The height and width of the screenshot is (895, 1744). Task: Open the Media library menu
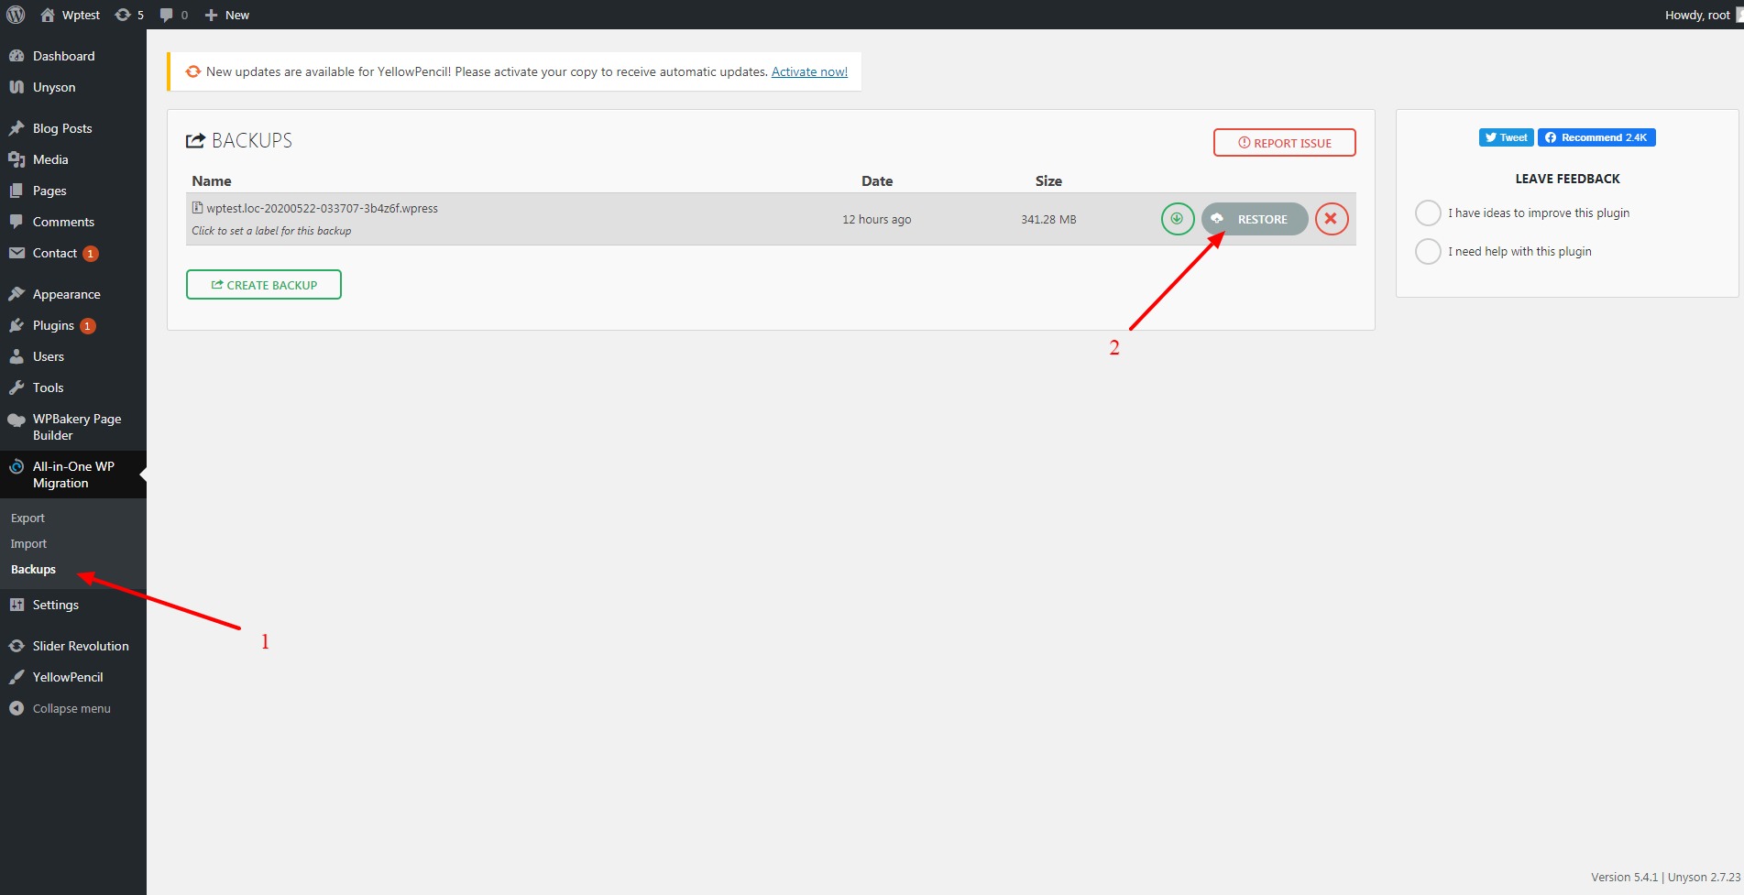(73, 159)
